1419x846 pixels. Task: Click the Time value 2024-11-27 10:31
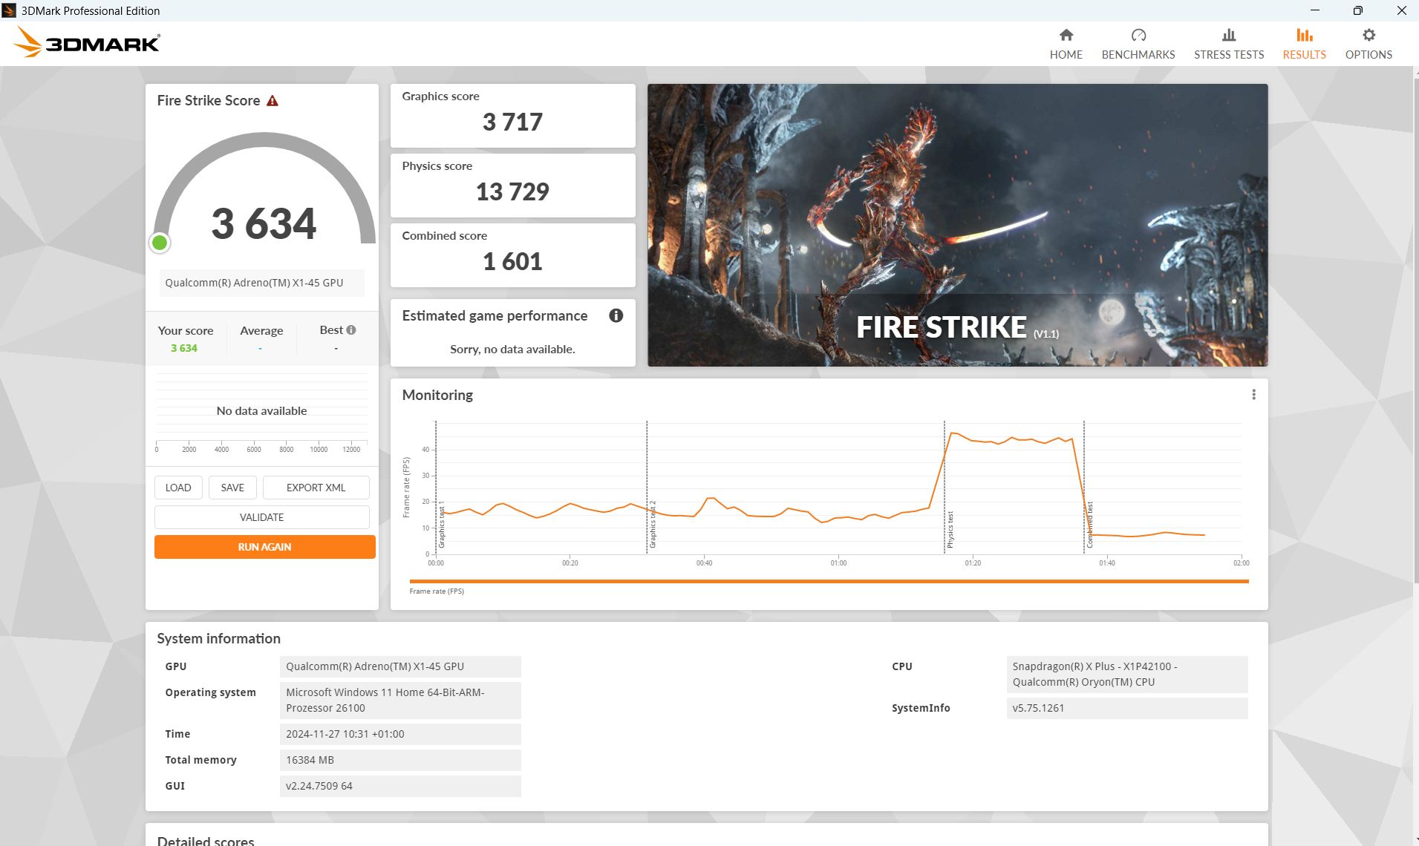[x=400, y=734]
